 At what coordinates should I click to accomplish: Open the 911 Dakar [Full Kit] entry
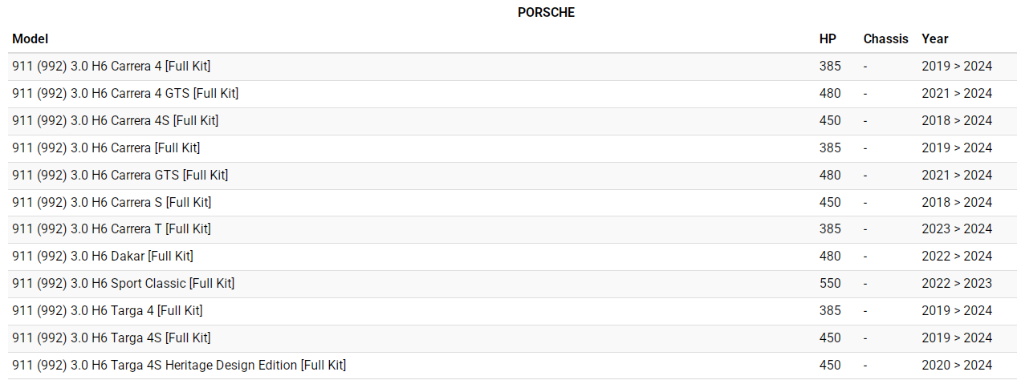tap(103, 256)
